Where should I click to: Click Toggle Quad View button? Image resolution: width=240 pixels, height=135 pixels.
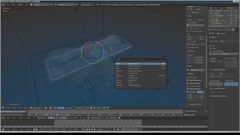tap(195, 104)
